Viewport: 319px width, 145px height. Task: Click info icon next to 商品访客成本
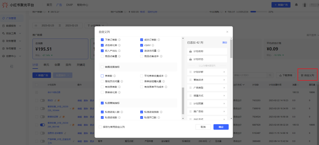(161, 56)
